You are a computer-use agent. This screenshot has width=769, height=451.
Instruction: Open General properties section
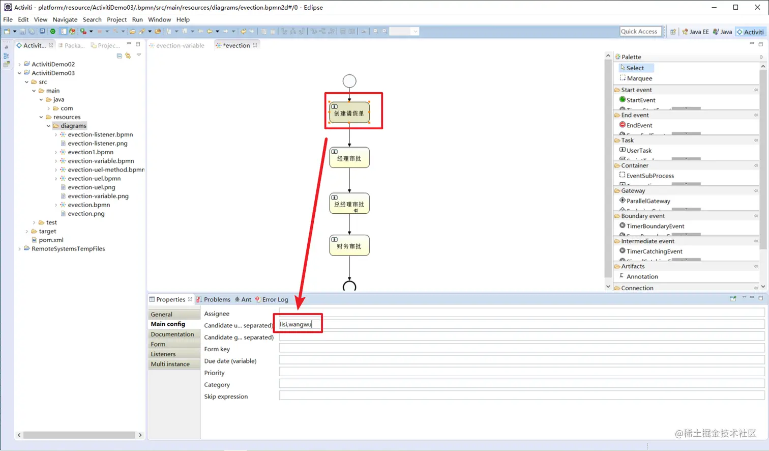click(174, 315)
